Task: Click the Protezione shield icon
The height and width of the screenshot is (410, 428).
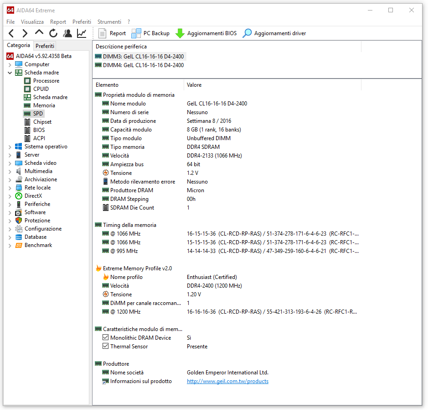Action: coord(19,221)
